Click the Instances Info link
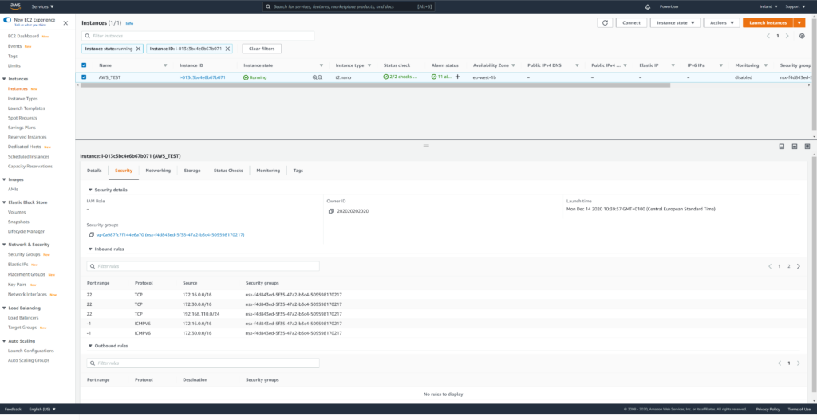The height and width of the screenshot is (420, 817). (x=129, y=23)
